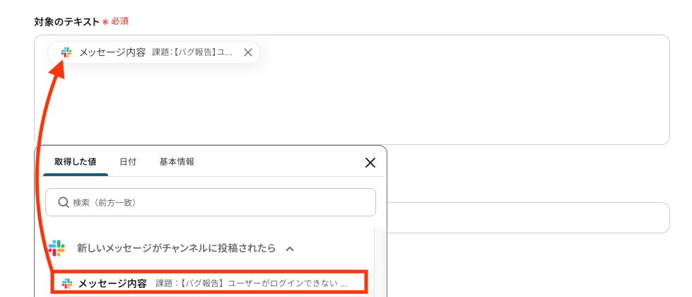Select the 基本情報 tab
692x297 pixels.
177,162
